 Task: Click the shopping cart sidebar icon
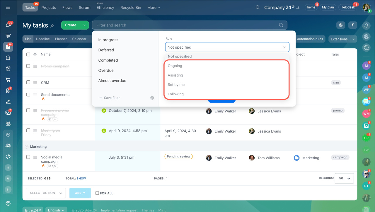pos(8,80)
